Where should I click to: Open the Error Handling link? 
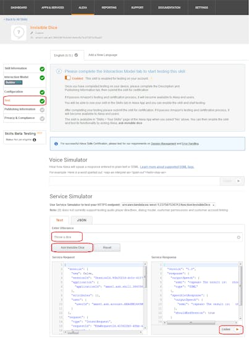tap(190, 144)
